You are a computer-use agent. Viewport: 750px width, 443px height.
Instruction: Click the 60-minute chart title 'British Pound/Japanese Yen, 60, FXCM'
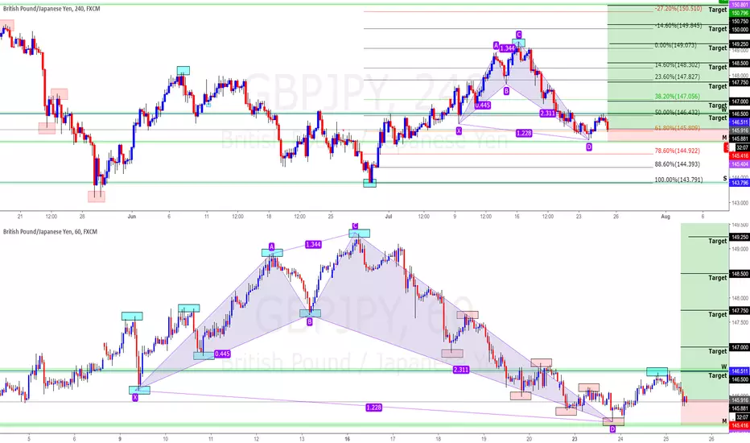click(x=50, y=232)
